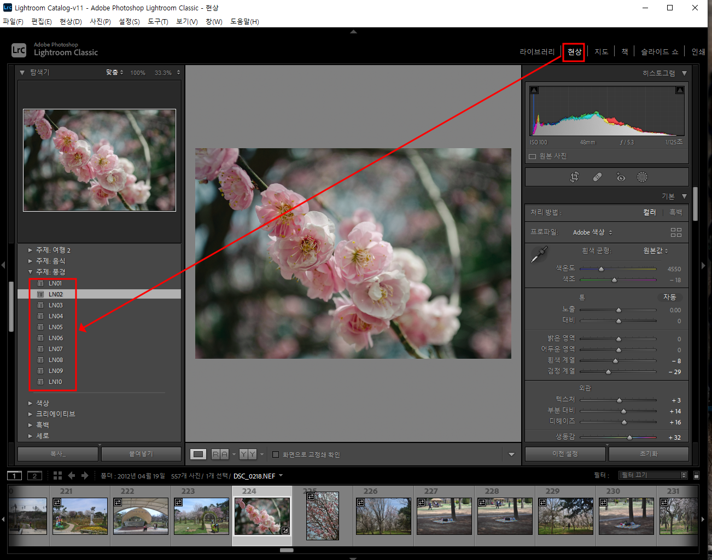Click the 붙여넣기 button
Viewport: 712px width, 560px height.
(141, 454)
